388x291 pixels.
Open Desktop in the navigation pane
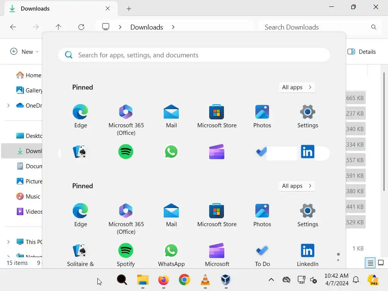(29, 136)
